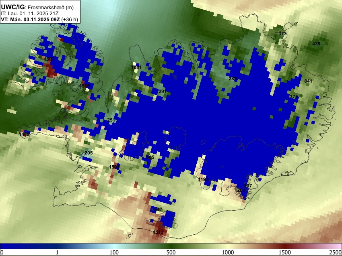Click the '500' tick on the colour scale
The image size is (342, 256).
171,252
